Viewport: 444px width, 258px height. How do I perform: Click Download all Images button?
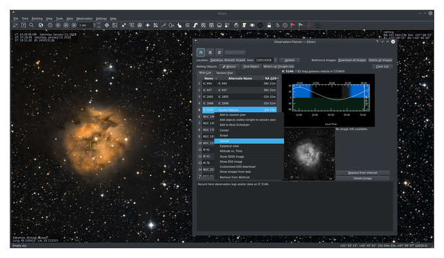[x=352, y=60]
